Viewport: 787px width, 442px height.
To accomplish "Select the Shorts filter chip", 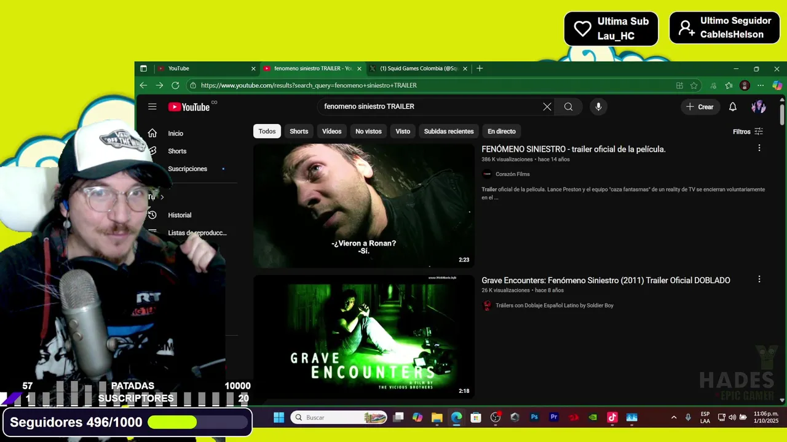I will (x=299, y=131).
